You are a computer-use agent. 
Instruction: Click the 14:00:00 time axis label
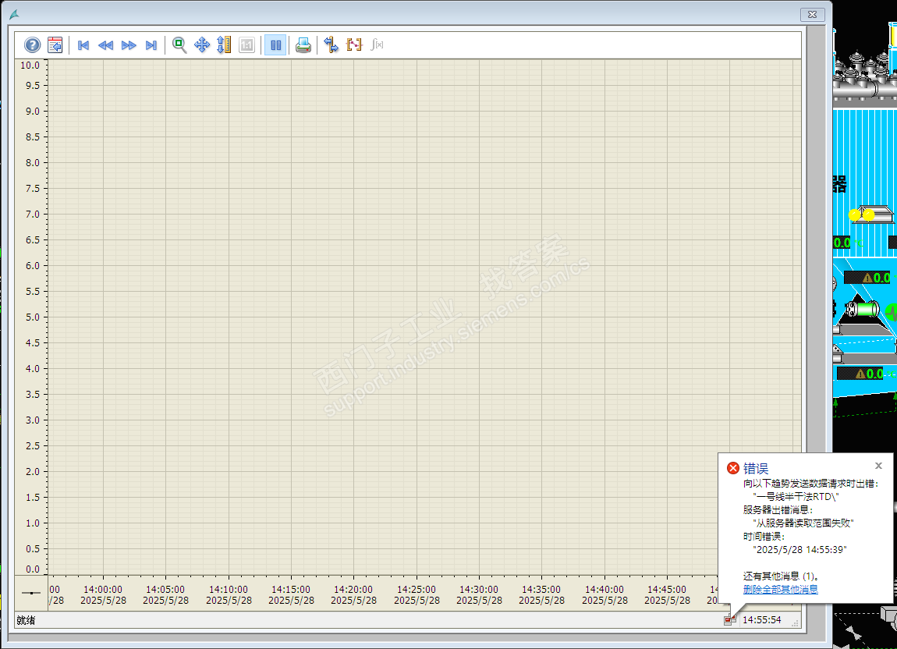[x=103, y=589]
